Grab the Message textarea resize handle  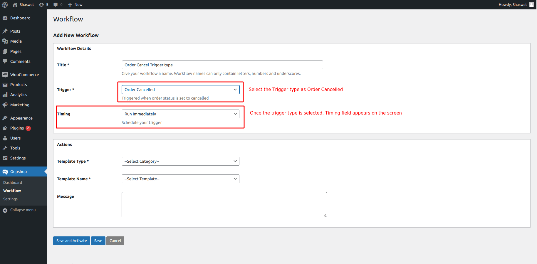(x=325, y=216)
